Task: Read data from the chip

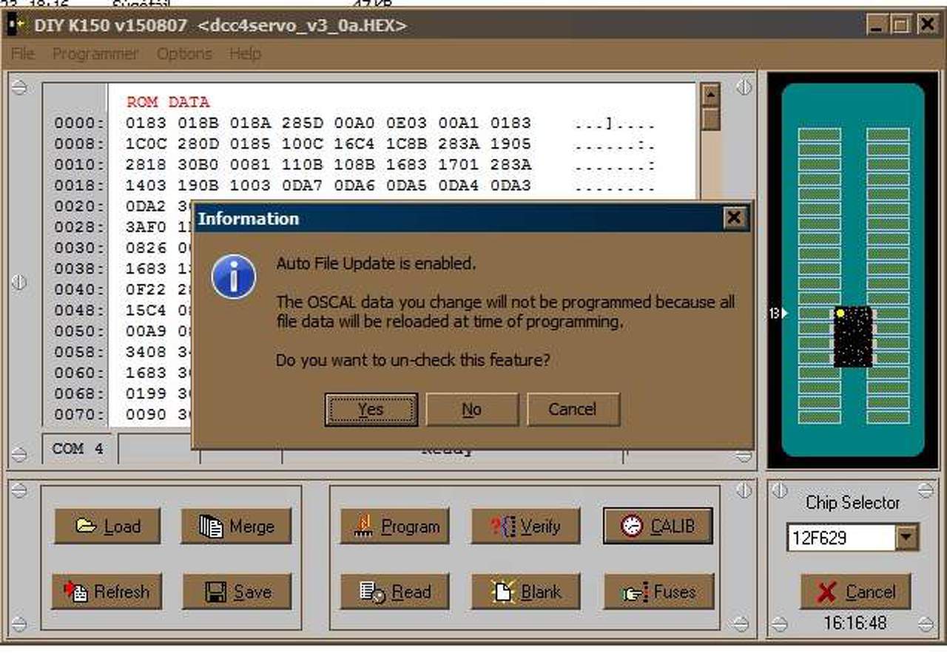Action: click(395, 592)
